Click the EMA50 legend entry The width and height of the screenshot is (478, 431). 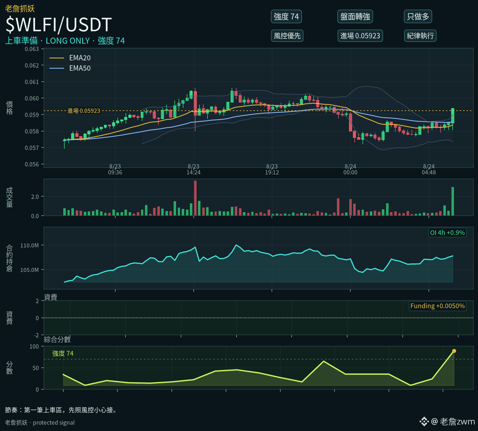click(70, 68)
